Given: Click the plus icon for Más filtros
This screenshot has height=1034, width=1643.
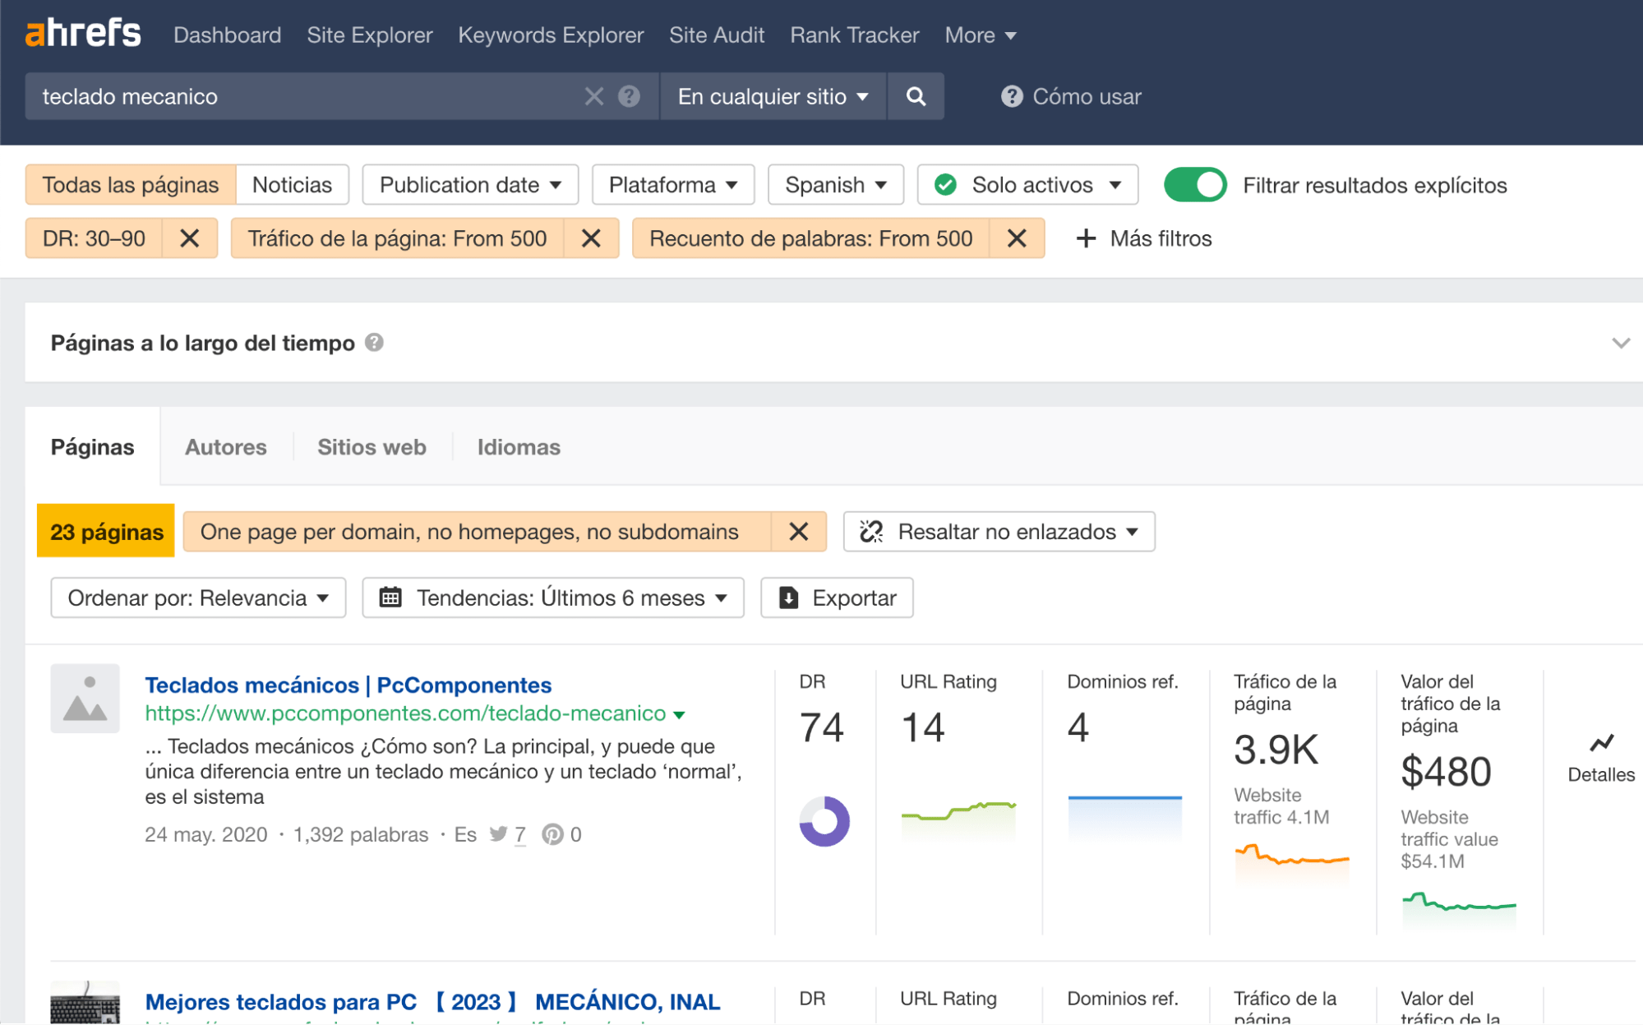Looking at the screenshot, I should tap(1085, 238).
